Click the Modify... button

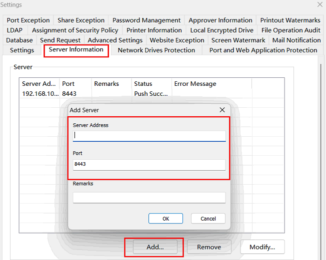click(x=262, y=247)
